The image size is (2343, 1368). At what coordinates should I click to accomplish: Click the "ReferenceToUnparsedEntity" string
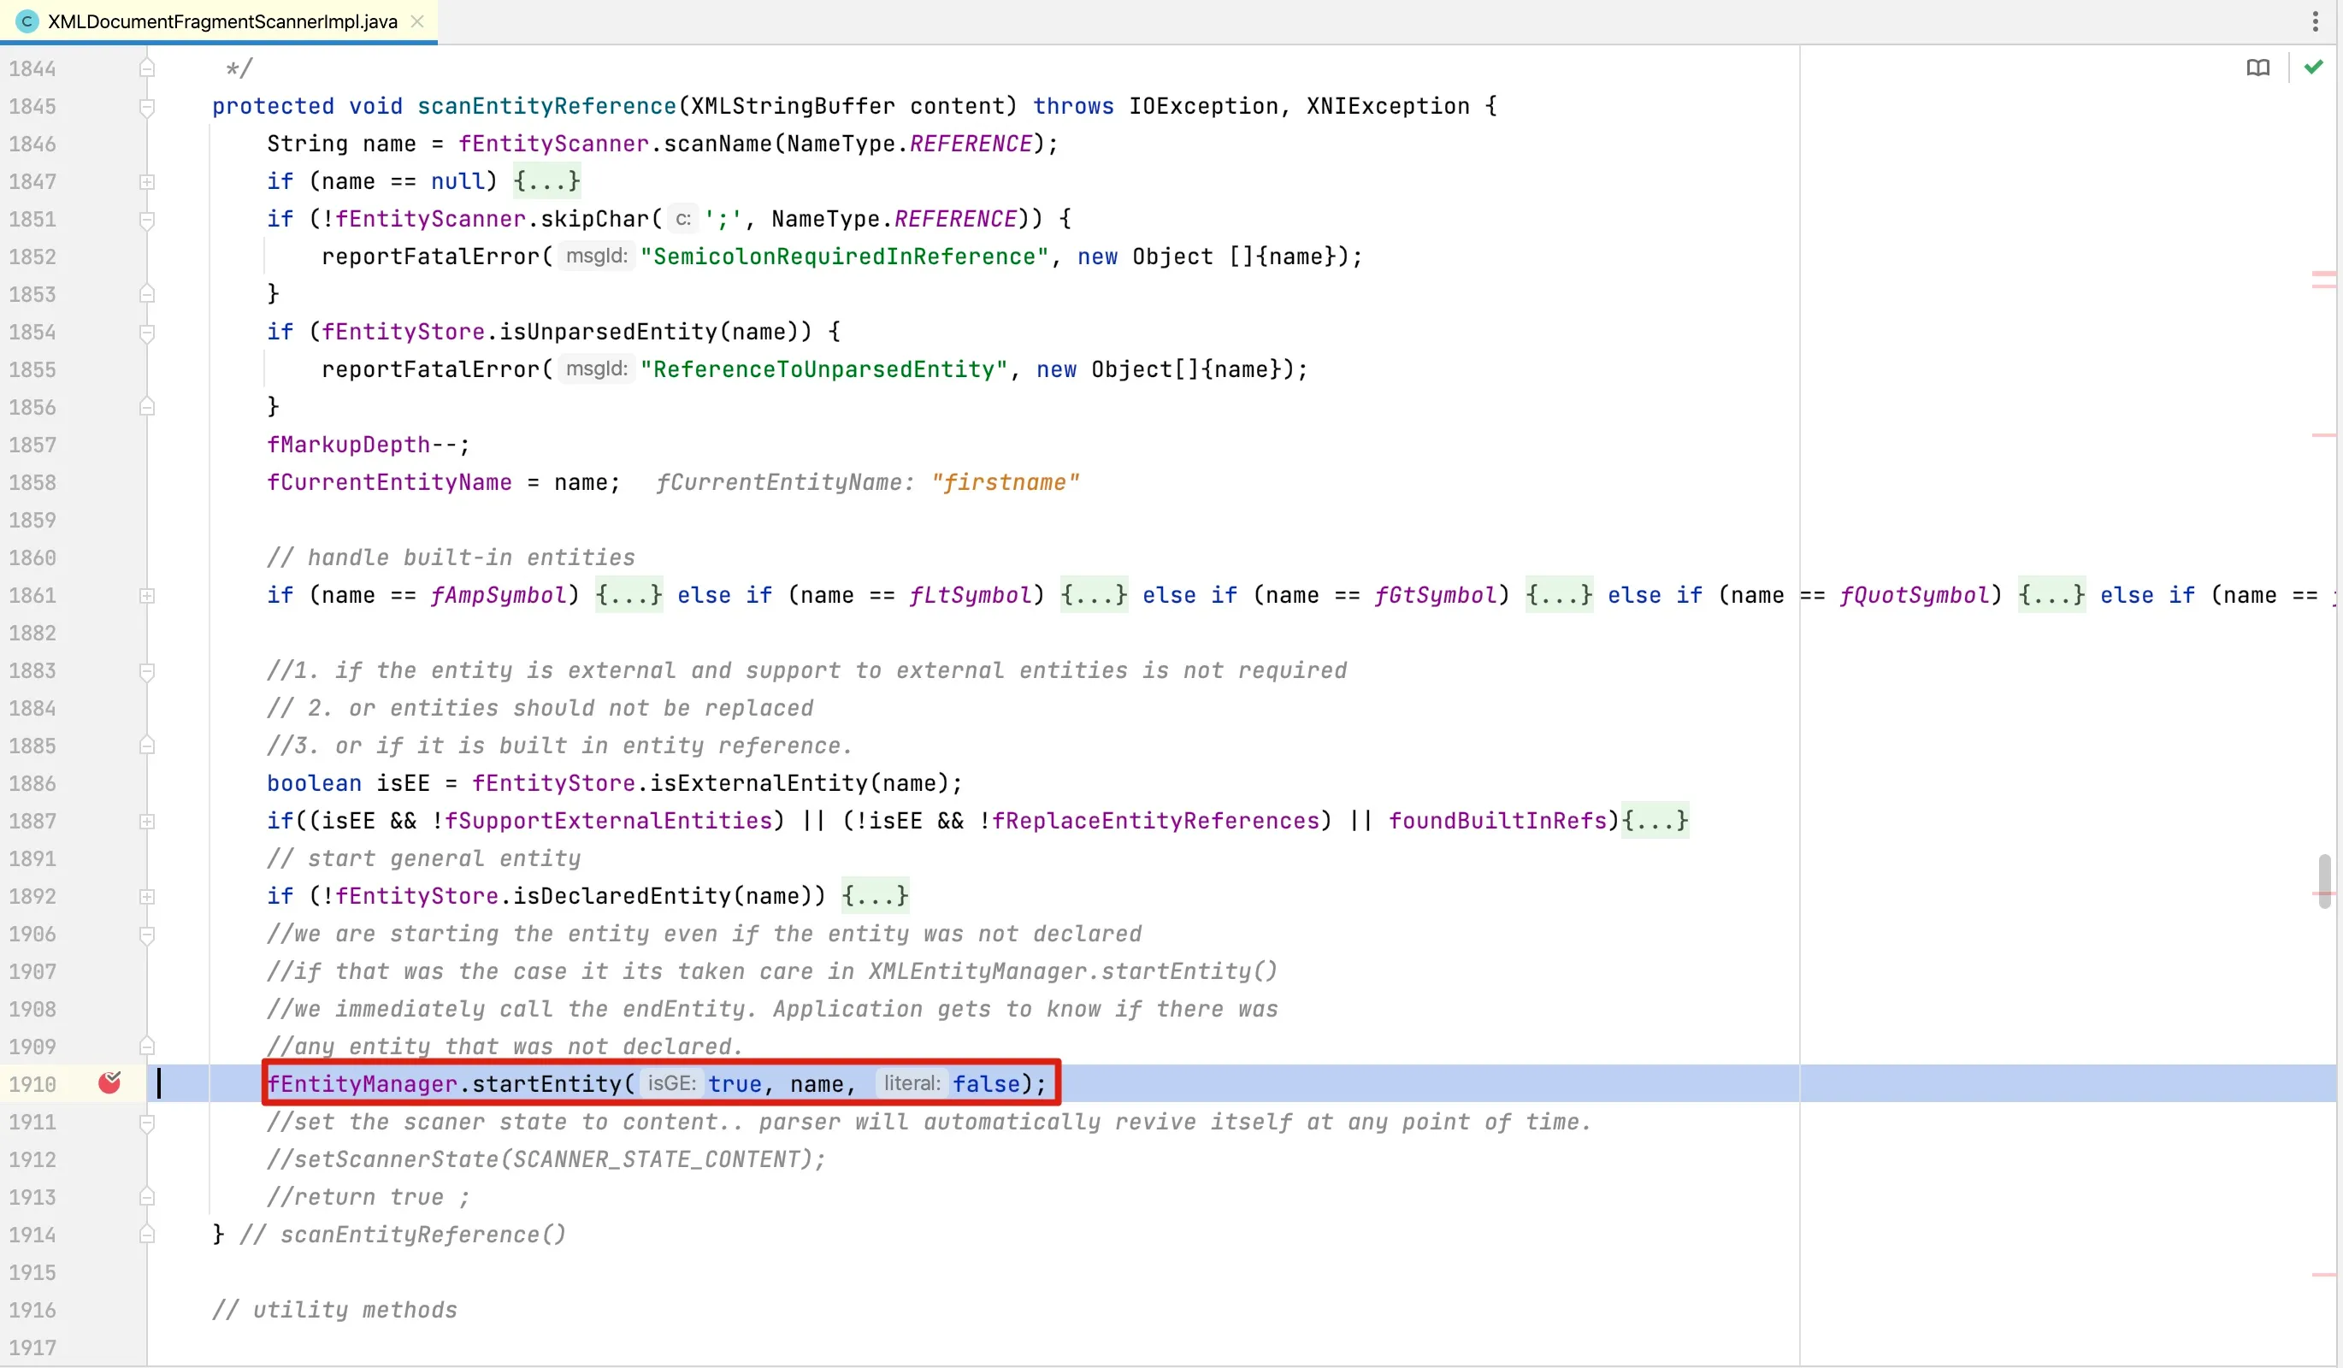point(824,370)
